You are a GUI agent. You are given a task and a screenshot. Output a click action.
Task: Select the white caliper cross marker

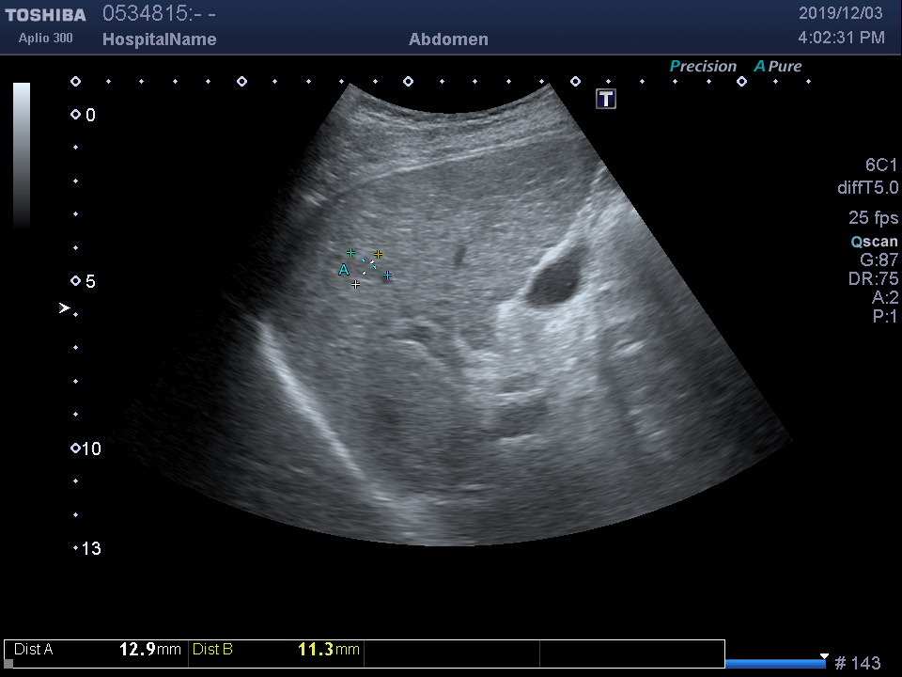[355, 284]
